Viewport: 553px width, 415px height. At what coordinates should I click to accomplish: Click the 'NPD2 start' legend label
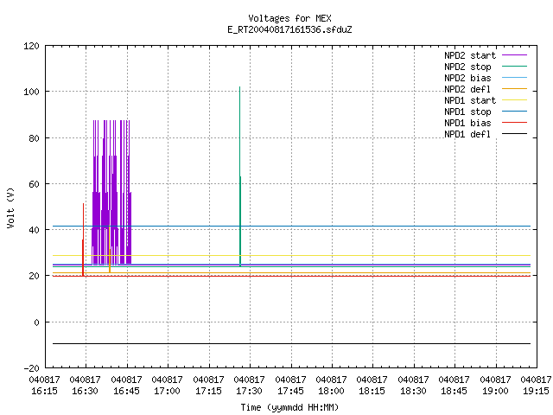470,55
